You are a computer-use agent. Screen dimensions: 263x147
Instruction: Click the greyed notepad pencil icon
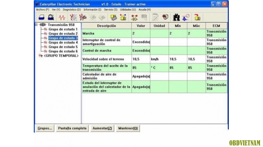(155, 17)
